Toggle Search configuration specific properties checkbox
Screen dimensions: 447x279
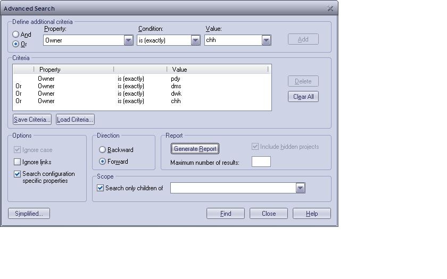pos(17,174)
